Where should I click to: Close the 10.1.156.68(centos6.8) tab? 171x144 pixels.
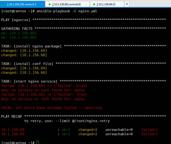tap(87, 4)
